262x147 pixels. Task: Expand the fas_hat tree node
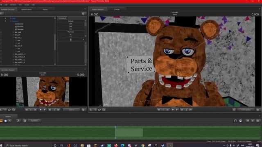pyautogui.click(x=14, y=35)
